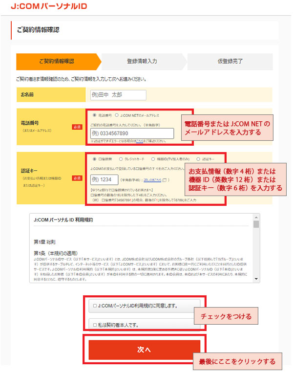293x376 pixels.
Task: Click the red 次へ button
Action: click(144, 350)
